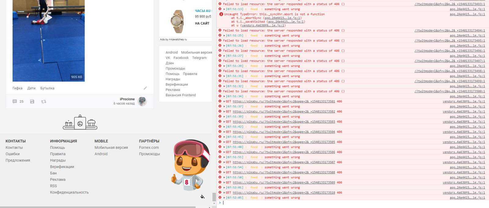Open the post comments via speech bubble icon

pyautogui.click(x=15, y=101)
